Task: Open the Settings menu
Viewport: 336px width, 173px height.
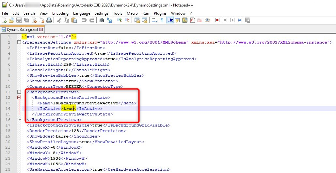Action: coord(102,13)
